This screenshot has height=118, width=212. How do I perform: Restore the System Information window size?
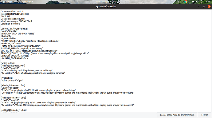204,7
